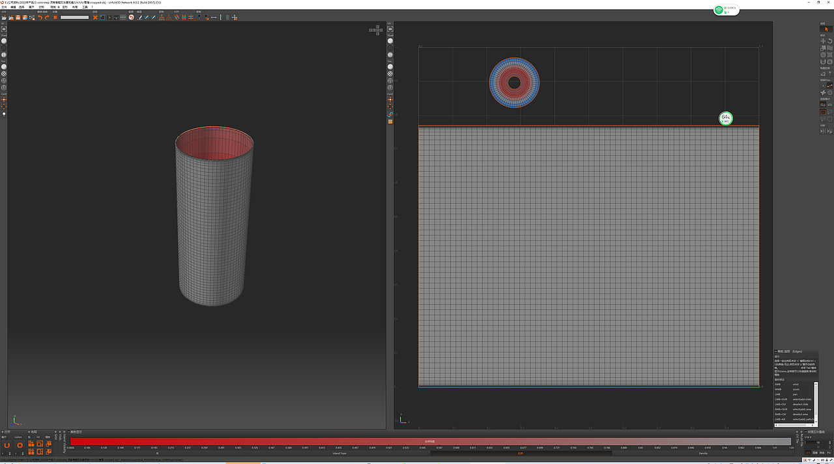Click the Pin icon beside x2
Screen dimensions: 834x464
click(830, 74)
